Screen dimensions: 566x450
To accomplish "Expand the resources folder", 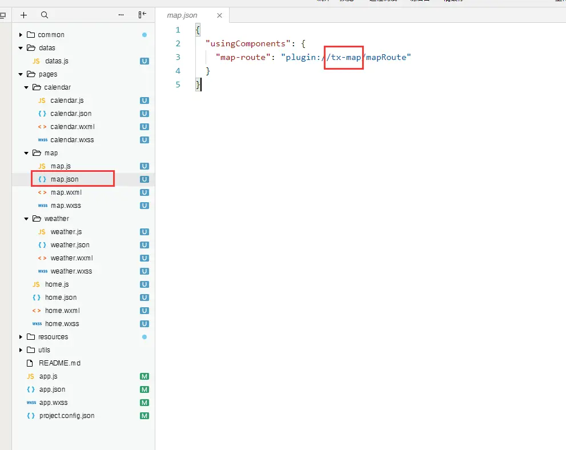I will click(21, 337).
